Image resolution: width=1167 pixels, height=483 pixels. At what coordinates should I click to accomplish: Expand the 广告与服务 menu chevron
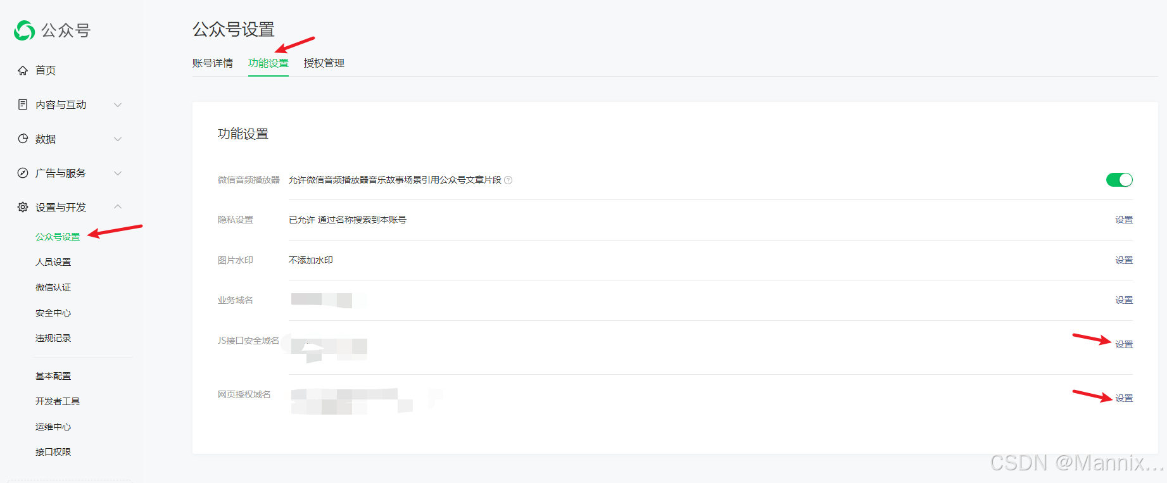[118, 173]
